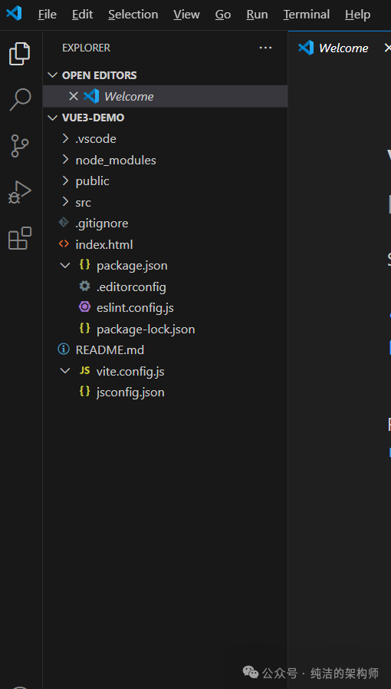The image size is (391, 689).
Task: Open the Run and Debug icon
Action: point(20,192)
